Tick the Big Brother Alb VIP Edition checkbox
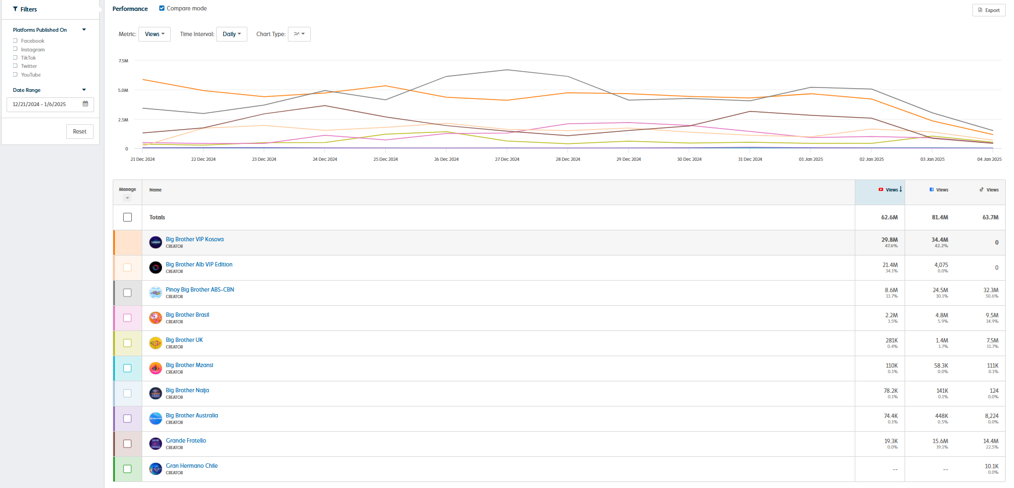This screenshot has width=1014, height=488. [128, 268]
